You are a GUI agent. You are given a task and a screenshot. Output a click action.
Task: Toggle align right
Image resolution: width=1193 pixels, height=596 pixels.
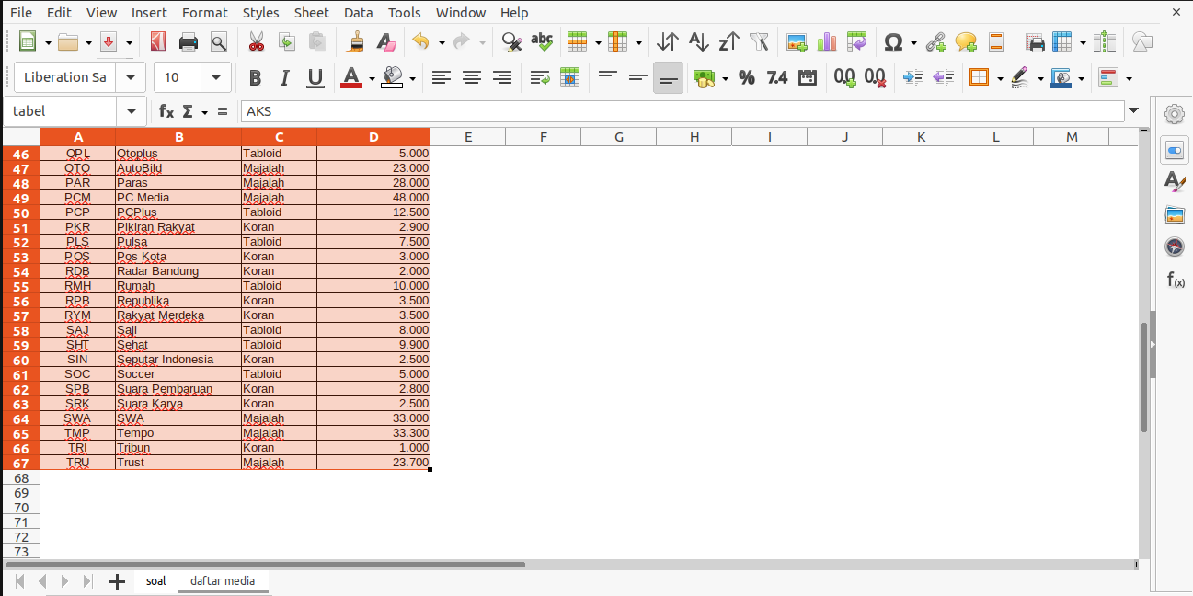click(502, 78)
